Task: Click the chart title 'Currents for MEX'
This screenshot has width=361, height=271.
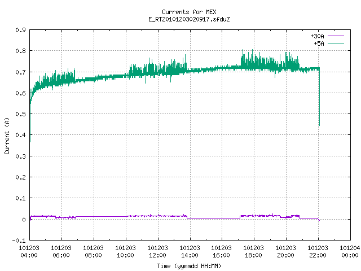Action: [x=189, y=12]
